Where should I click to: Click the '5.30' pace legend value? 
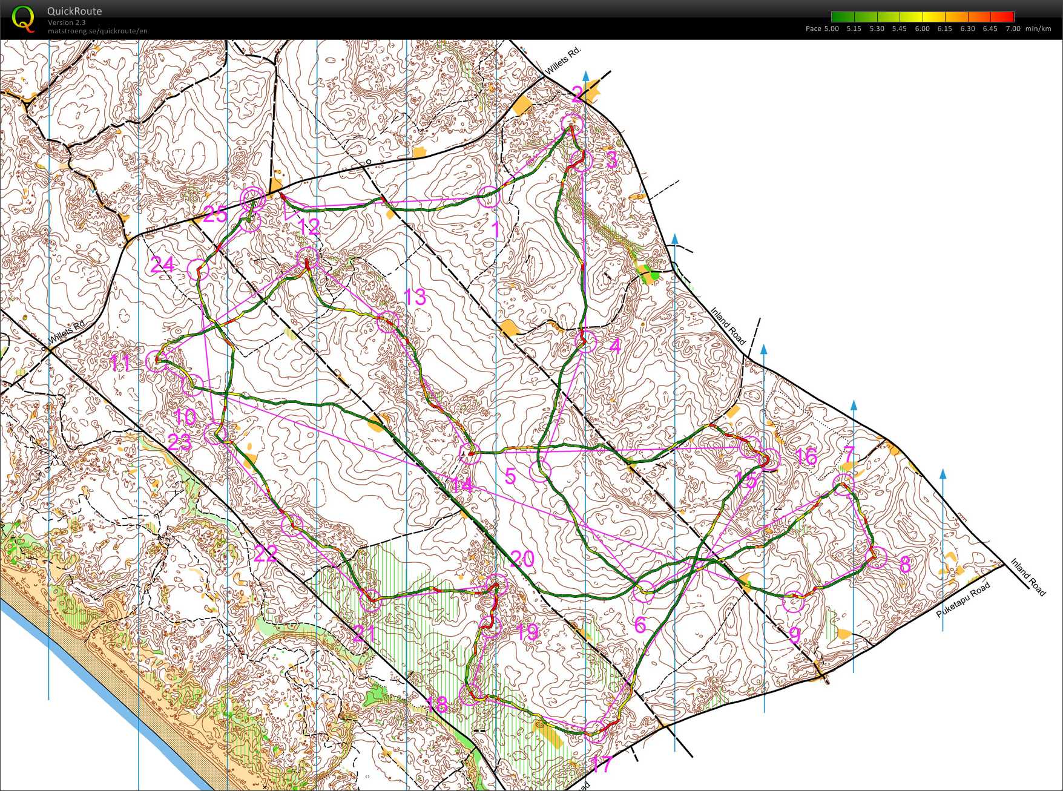click(x=877, y=28)
